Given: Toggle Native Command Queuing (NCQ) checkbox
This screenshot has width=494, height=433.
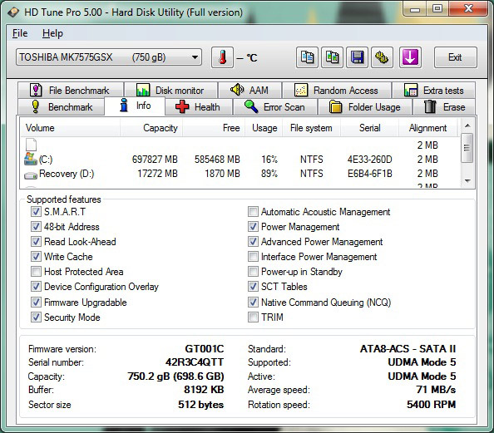Looking at the screenshot, I should (253, 303).
